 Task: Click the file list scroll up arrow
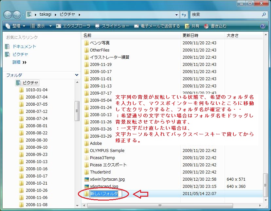pyautogui.click(x=266, y=35)
